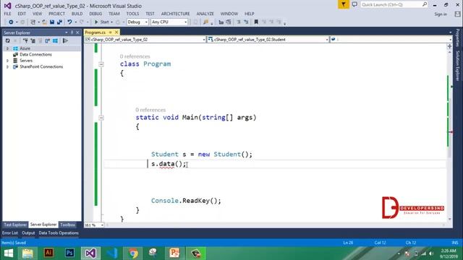Click the Uncomment selected lines icon
This screenshot has width=463, height=260.
pos(246,22)
